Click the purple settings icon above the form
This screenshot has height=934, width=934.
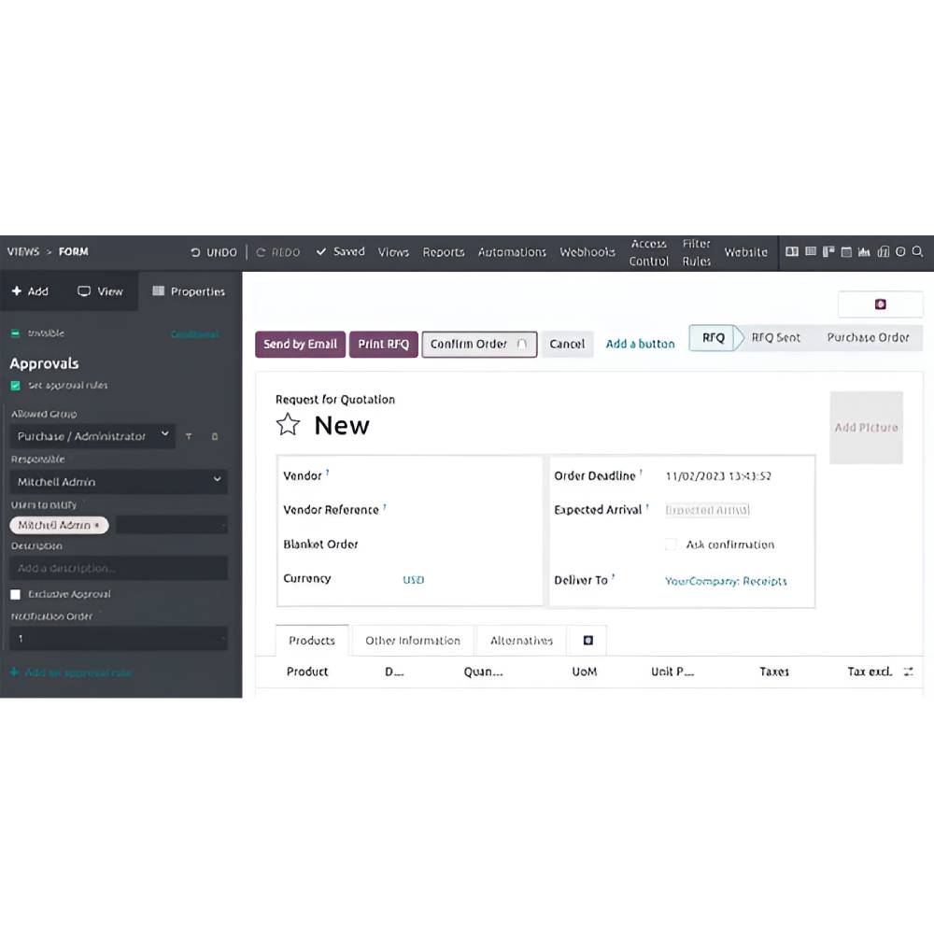[x=879, y=304]
